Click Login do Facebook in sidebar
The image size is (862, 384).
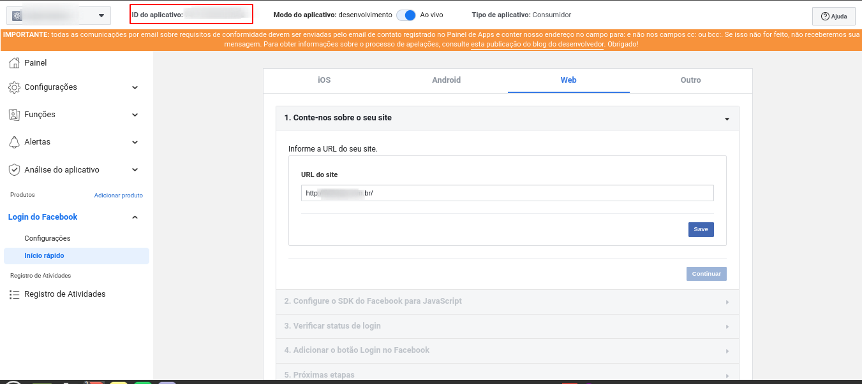tap(43, 217)
